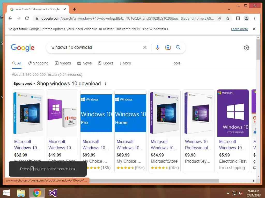265x198 pixels.
Task: View site information lock icon
Action: [37, 18]
